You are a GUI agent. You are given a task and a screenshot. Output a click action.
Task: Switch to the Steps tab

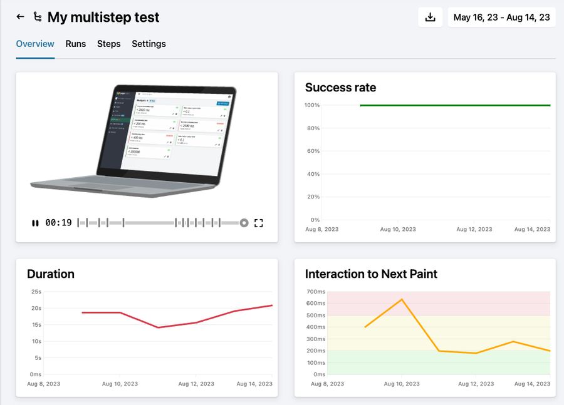108,44
